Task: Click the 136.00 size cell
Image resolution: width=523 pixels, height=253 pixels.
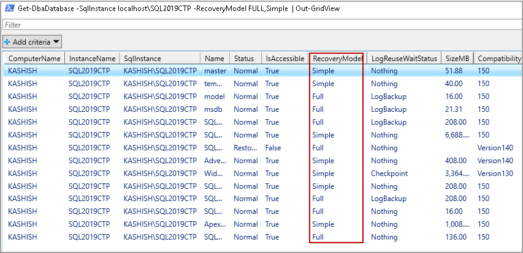Action: point(456,237)
